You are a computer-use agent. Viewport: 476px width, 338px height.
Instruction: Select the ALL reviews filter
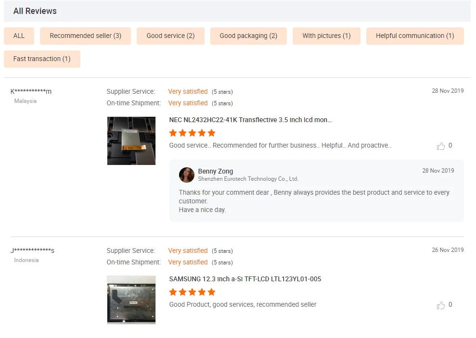[19, 36]
